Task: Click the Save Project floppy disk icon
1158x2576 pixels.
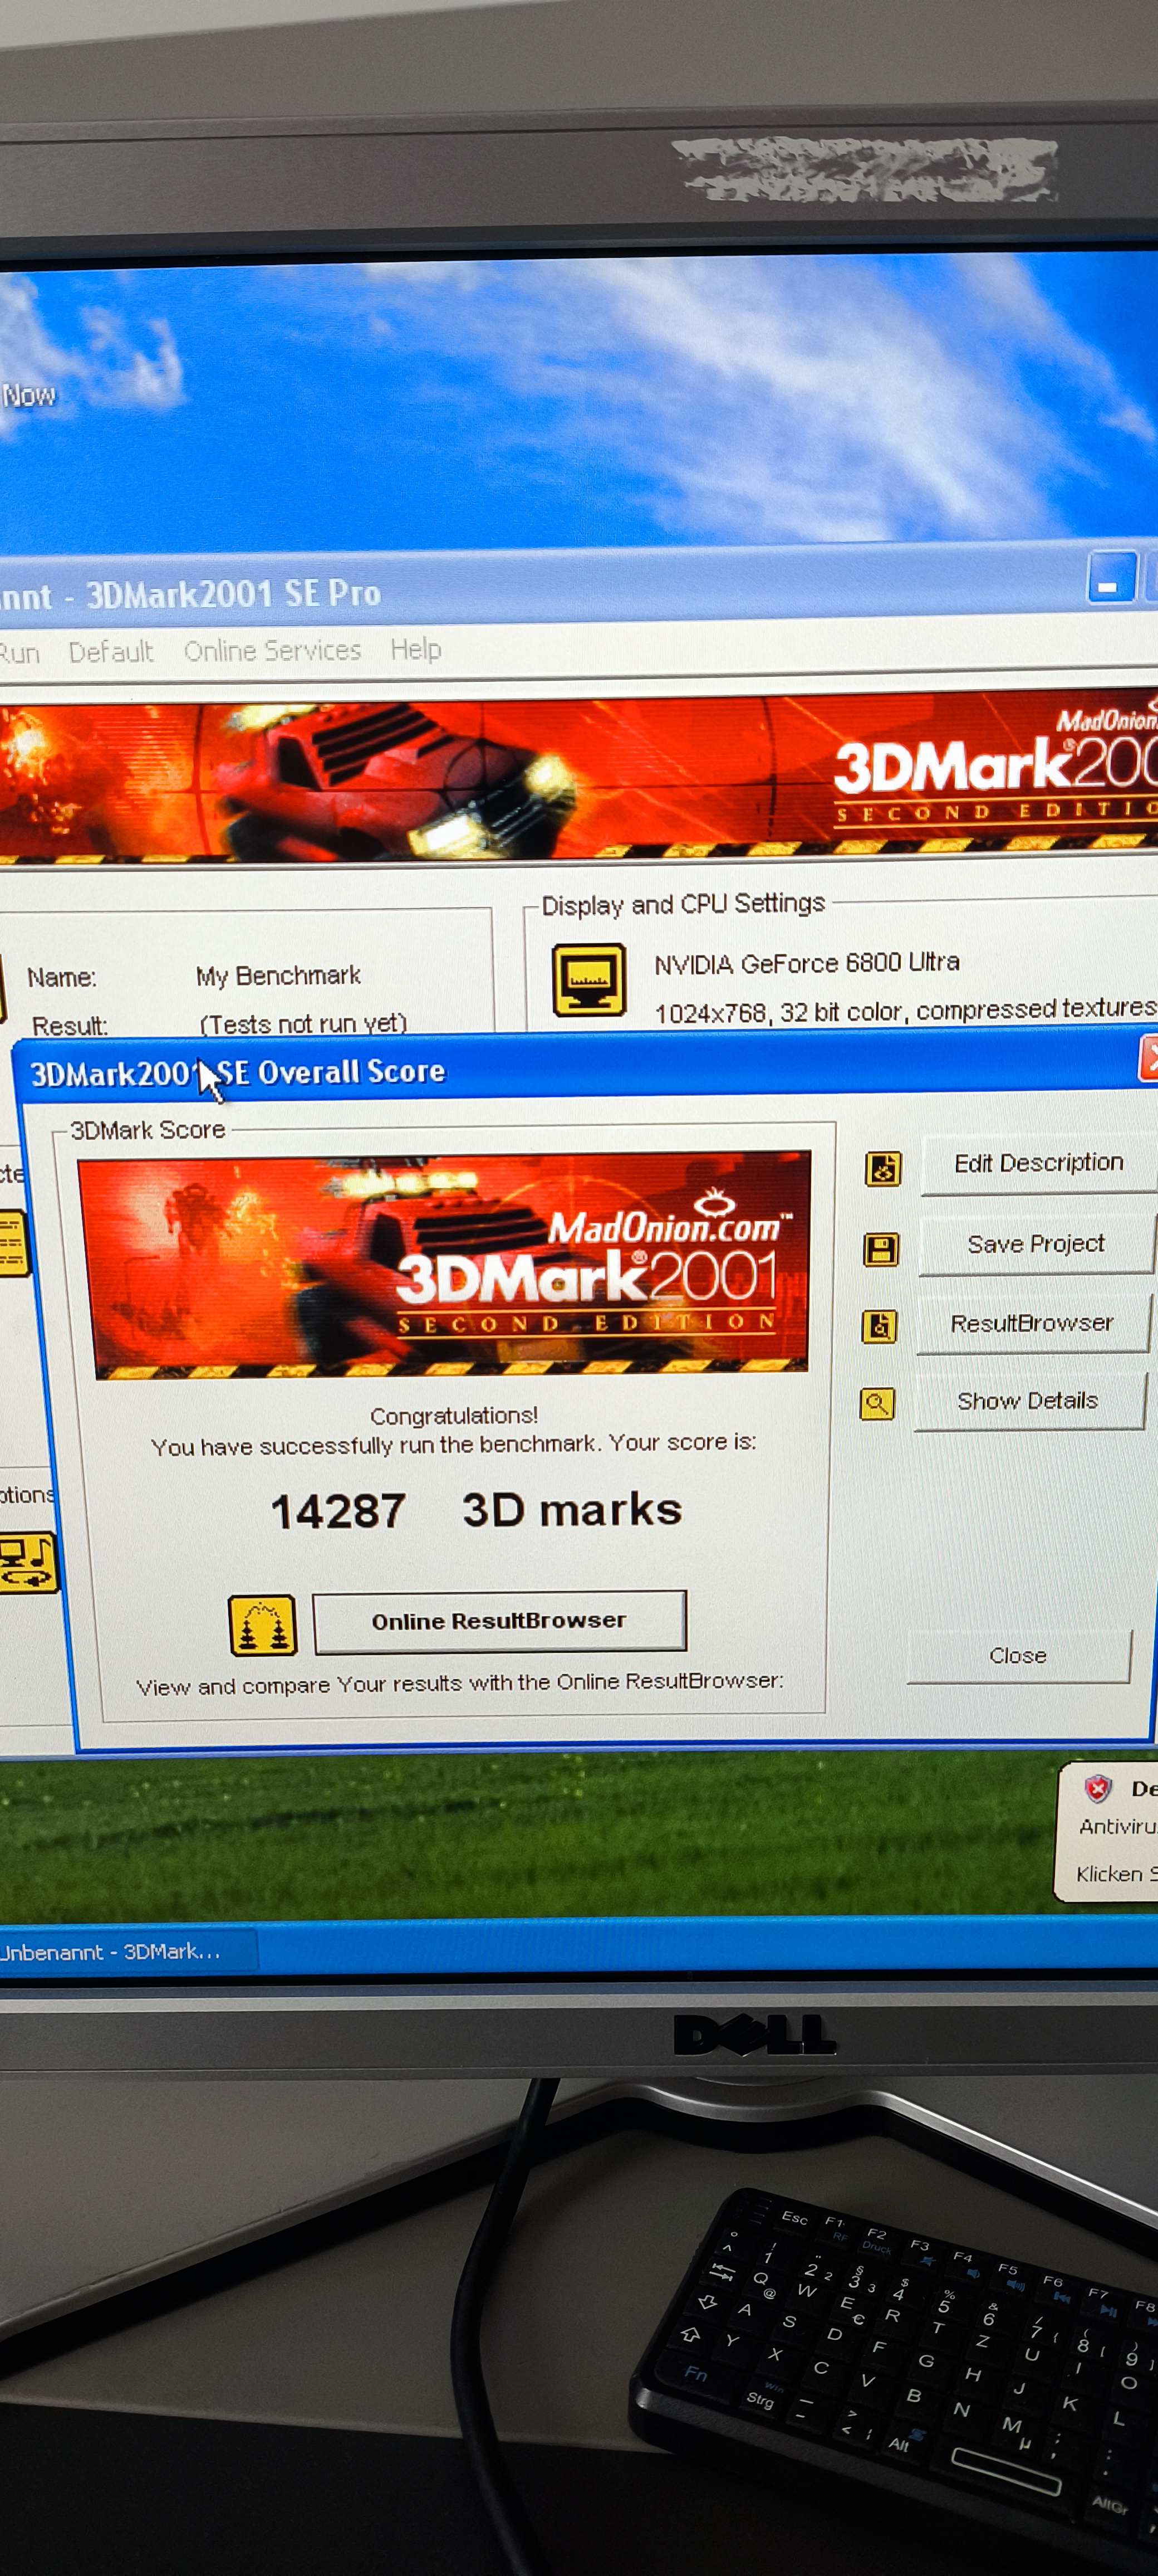Action: tap(880, 1249)
